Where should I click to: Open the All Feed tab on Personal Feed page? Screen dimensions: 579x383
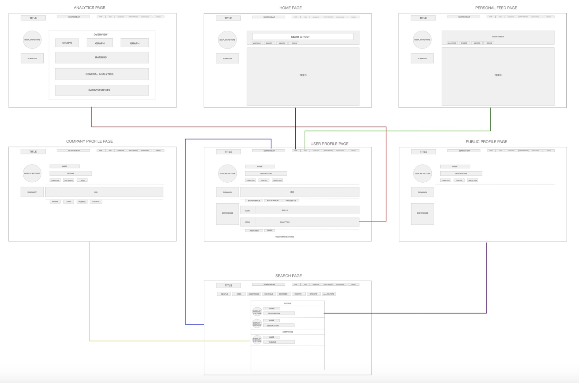click(452, 43)
